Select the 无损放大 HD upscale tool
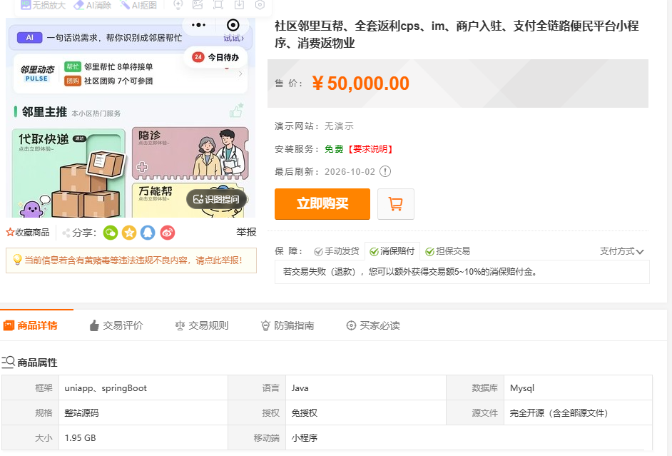This screenshot has width=672, height=456. (x=44, y=5)
